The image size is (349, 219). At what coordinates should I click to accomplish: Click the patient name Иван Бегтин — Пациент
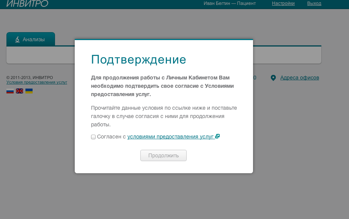[230, 3]
